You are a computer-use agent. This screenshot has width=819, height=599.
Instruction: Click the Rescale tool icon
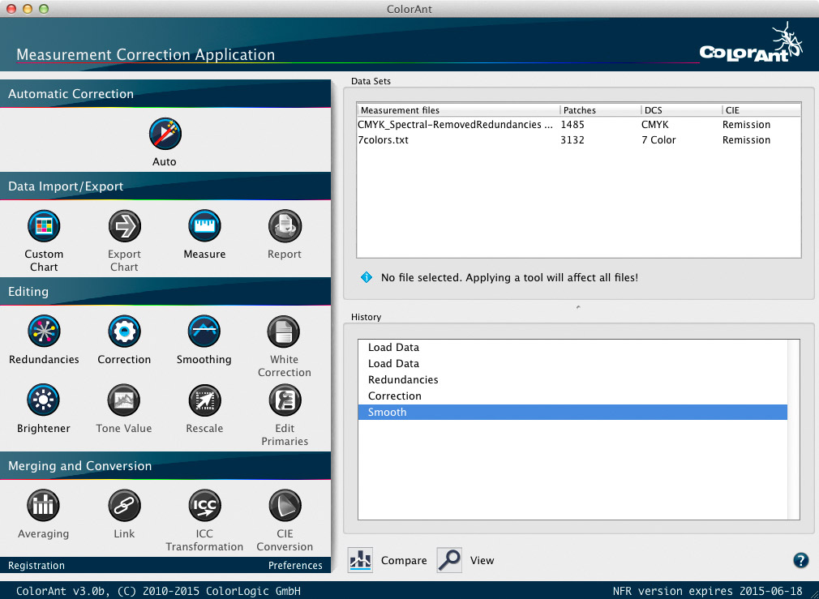204,400
